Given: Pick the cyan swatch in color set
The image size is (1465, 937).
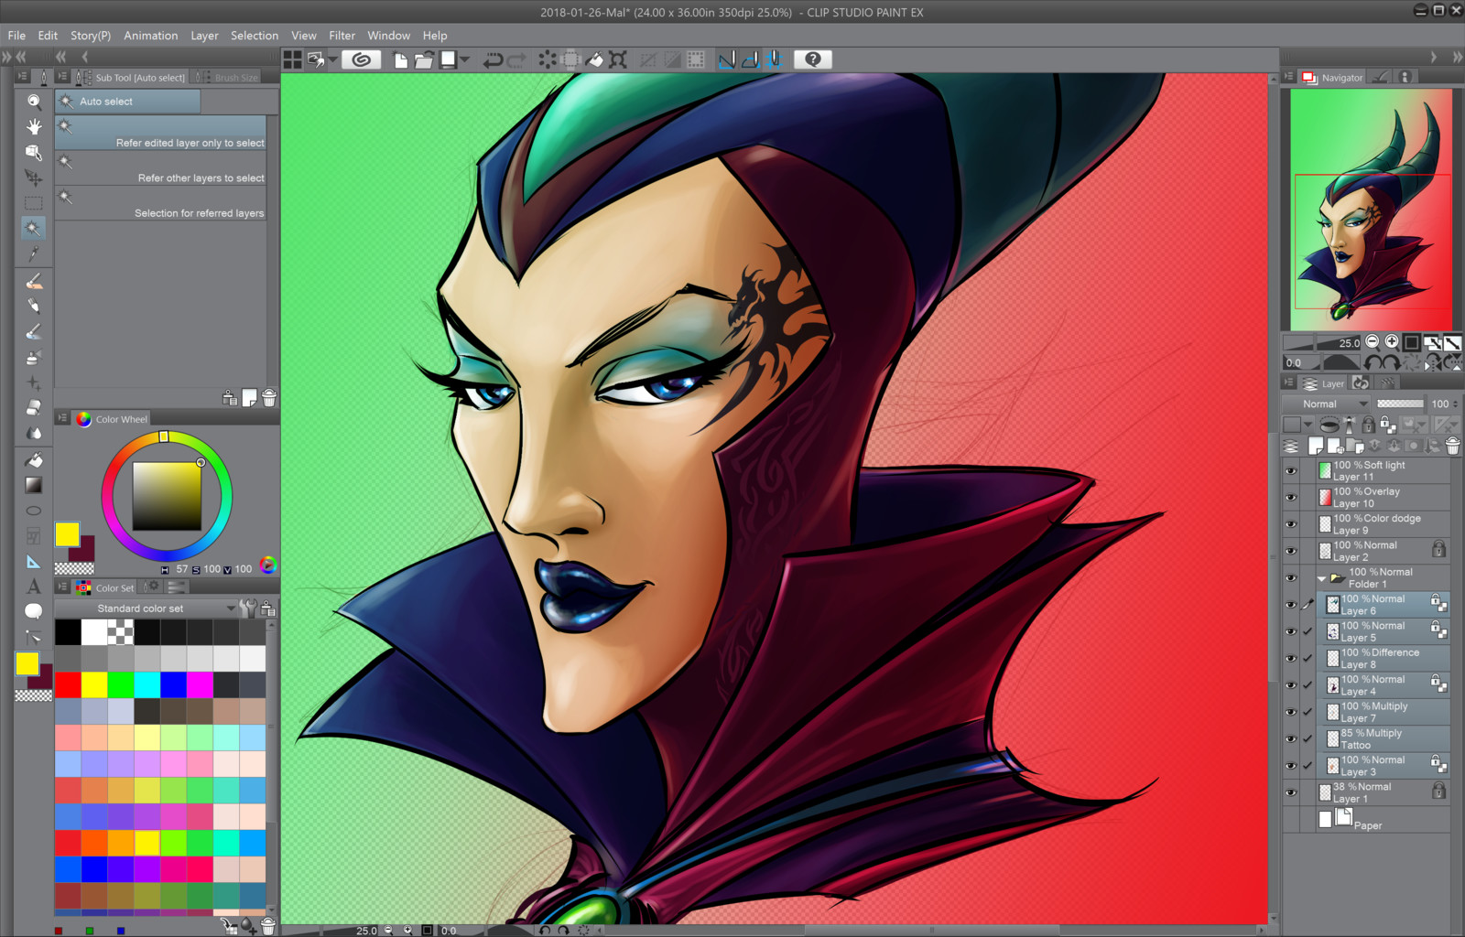Looking at the screenshot, I should [x=146, y=684].
